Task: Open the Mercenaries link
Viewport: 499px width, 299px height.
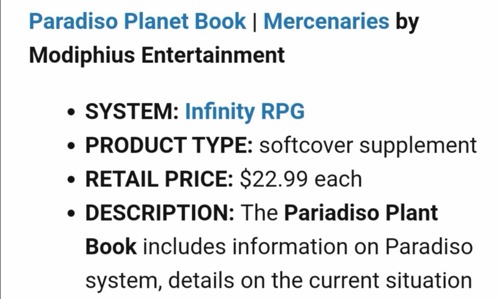Action: pyautogui.click(x=326, y=21)
